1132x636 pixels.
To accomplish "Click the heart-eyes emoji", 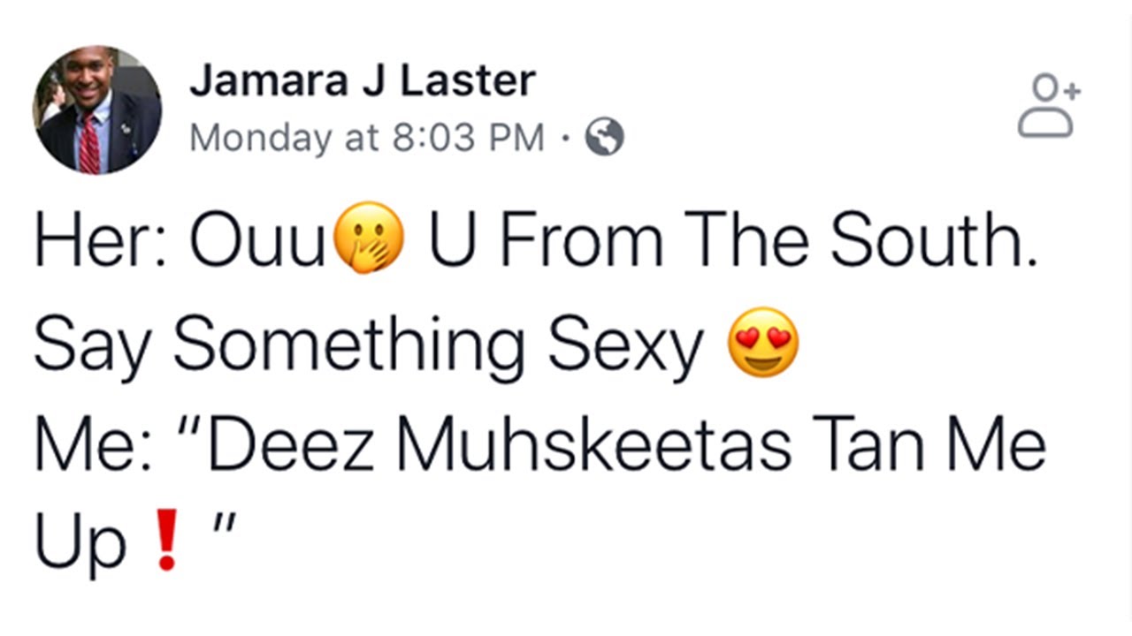I will 762,343.
